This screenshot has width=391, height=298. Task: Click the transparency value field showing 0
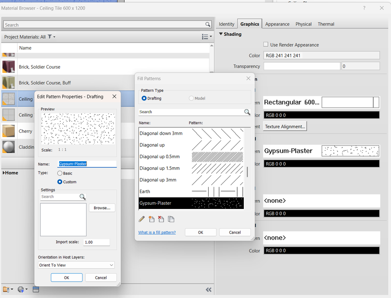click(x=360, y=66)
